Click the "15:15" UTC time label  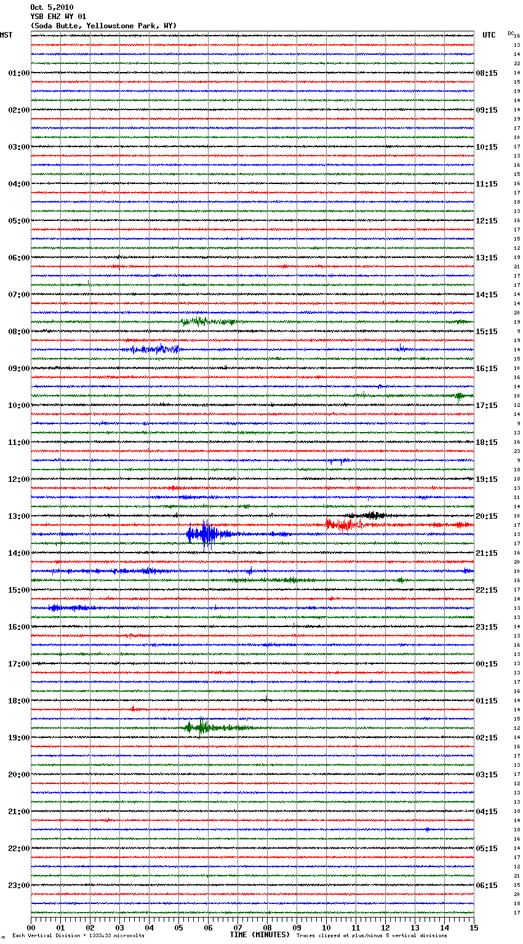[x=487, y=332]
